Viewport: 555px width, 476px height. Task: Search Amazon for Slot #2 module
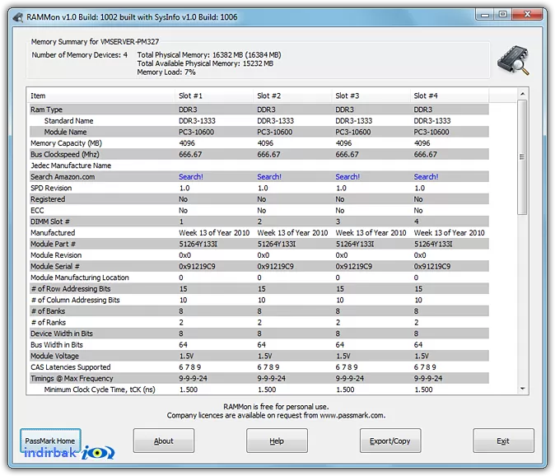point(269,176)
